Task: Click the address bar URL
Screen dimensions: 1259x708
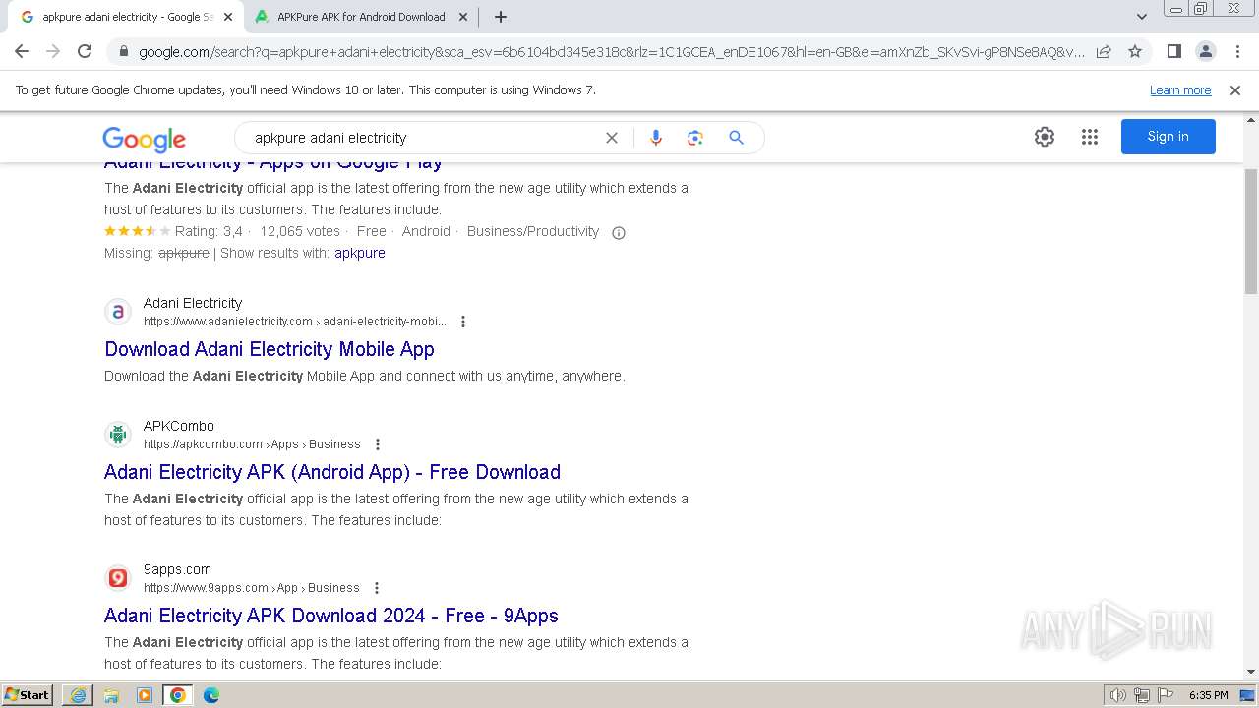Action: pos(610,52)
